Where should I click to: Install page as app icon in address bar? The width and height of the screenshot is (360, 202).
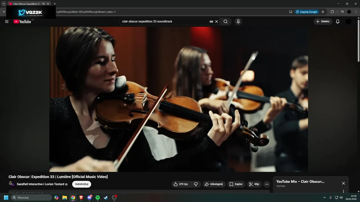point(291,12)
